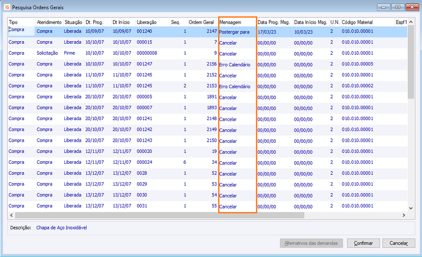Click the Confirmar button

[363, 243]
